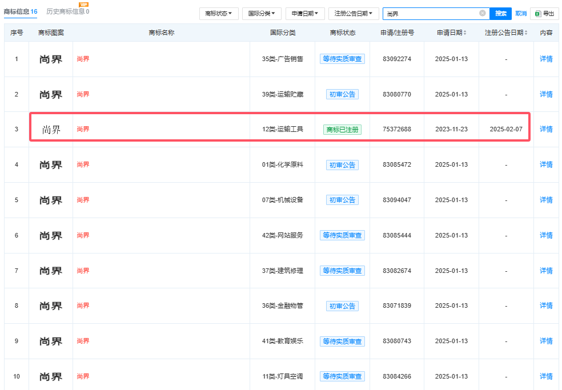This screenshot has height=390, width=562.
Task: Open the 申请日期 filter dropdown
Action: point(305,14)
